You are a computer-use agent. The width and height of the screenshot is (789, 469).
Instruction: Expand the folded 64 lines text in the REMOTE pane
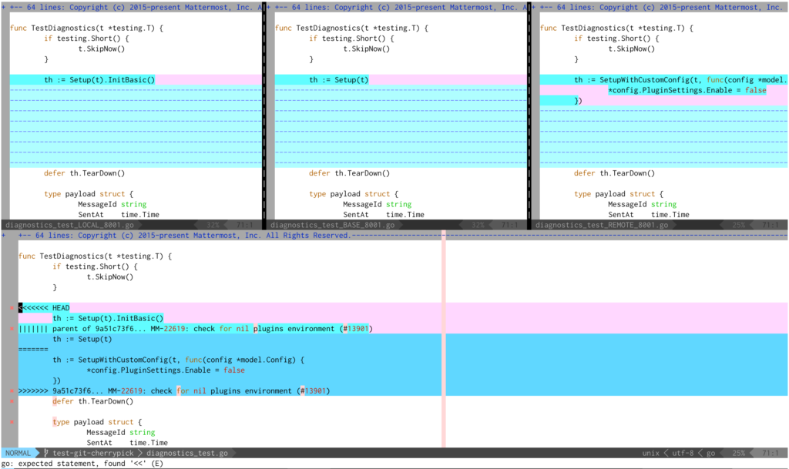click(x=661, y=7)
